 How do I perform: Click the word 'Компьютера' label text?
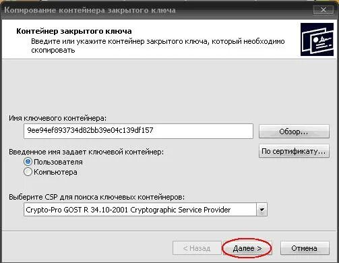[x=55, y=172]
